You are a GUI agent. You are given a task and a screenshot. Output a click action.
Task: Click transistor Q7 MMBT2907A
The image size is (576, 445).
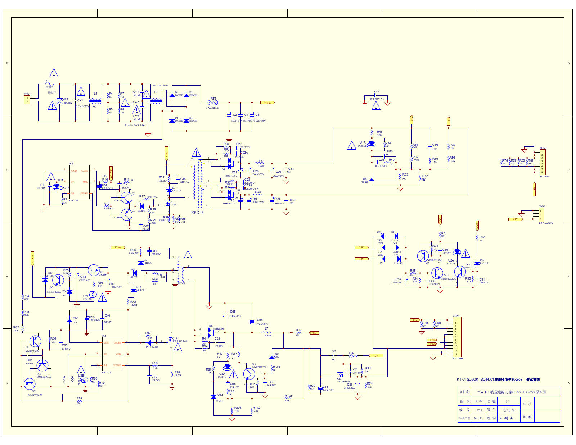tap(423, 256)
